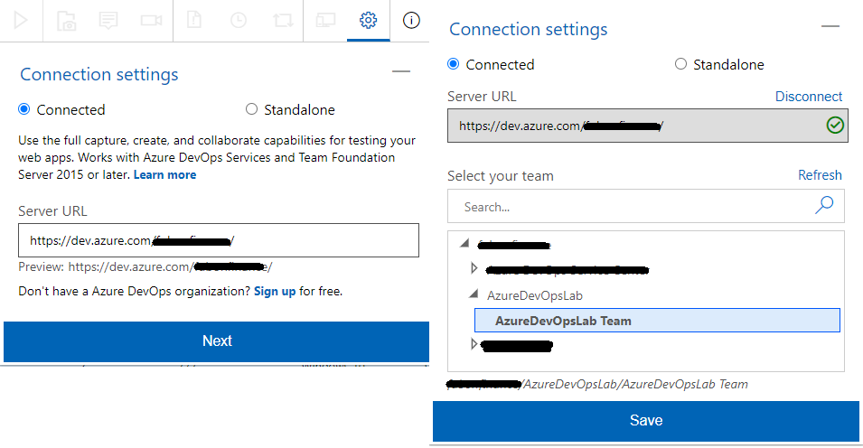863x448 pixels.
Task: Click the search magnifier icon
Action: (824, 206)
